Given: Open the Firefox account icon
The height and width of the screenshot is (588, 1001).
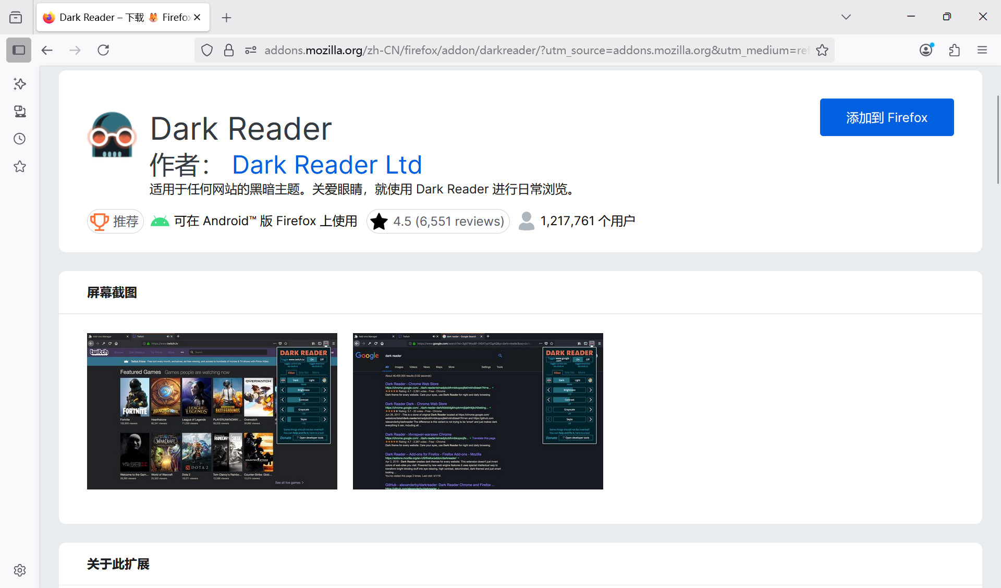Looking at the screenshot, I should coord(926,50).
